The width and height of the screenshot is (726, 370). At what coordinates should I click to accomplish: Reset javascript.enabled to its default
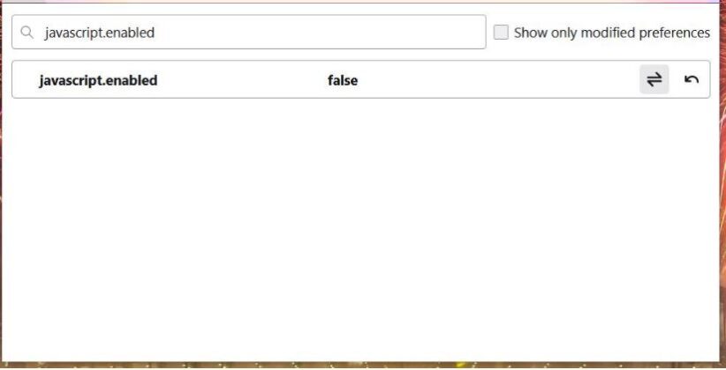coord(692,80)
